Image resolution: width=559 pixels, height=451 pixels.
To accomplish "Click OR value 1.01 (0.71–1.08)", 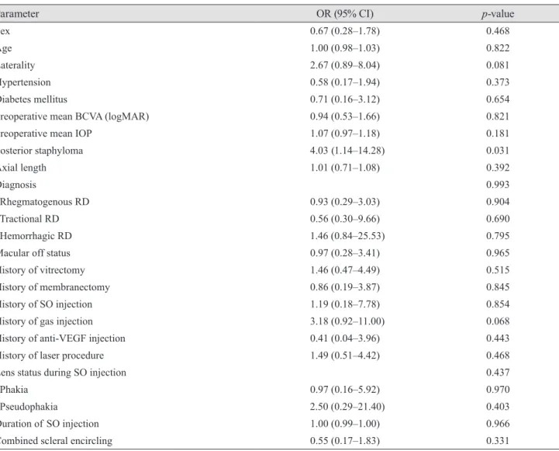I will (x=345, y=168).
